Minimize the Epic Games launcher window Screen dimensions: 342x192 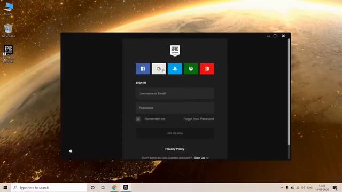coord(268,36)
